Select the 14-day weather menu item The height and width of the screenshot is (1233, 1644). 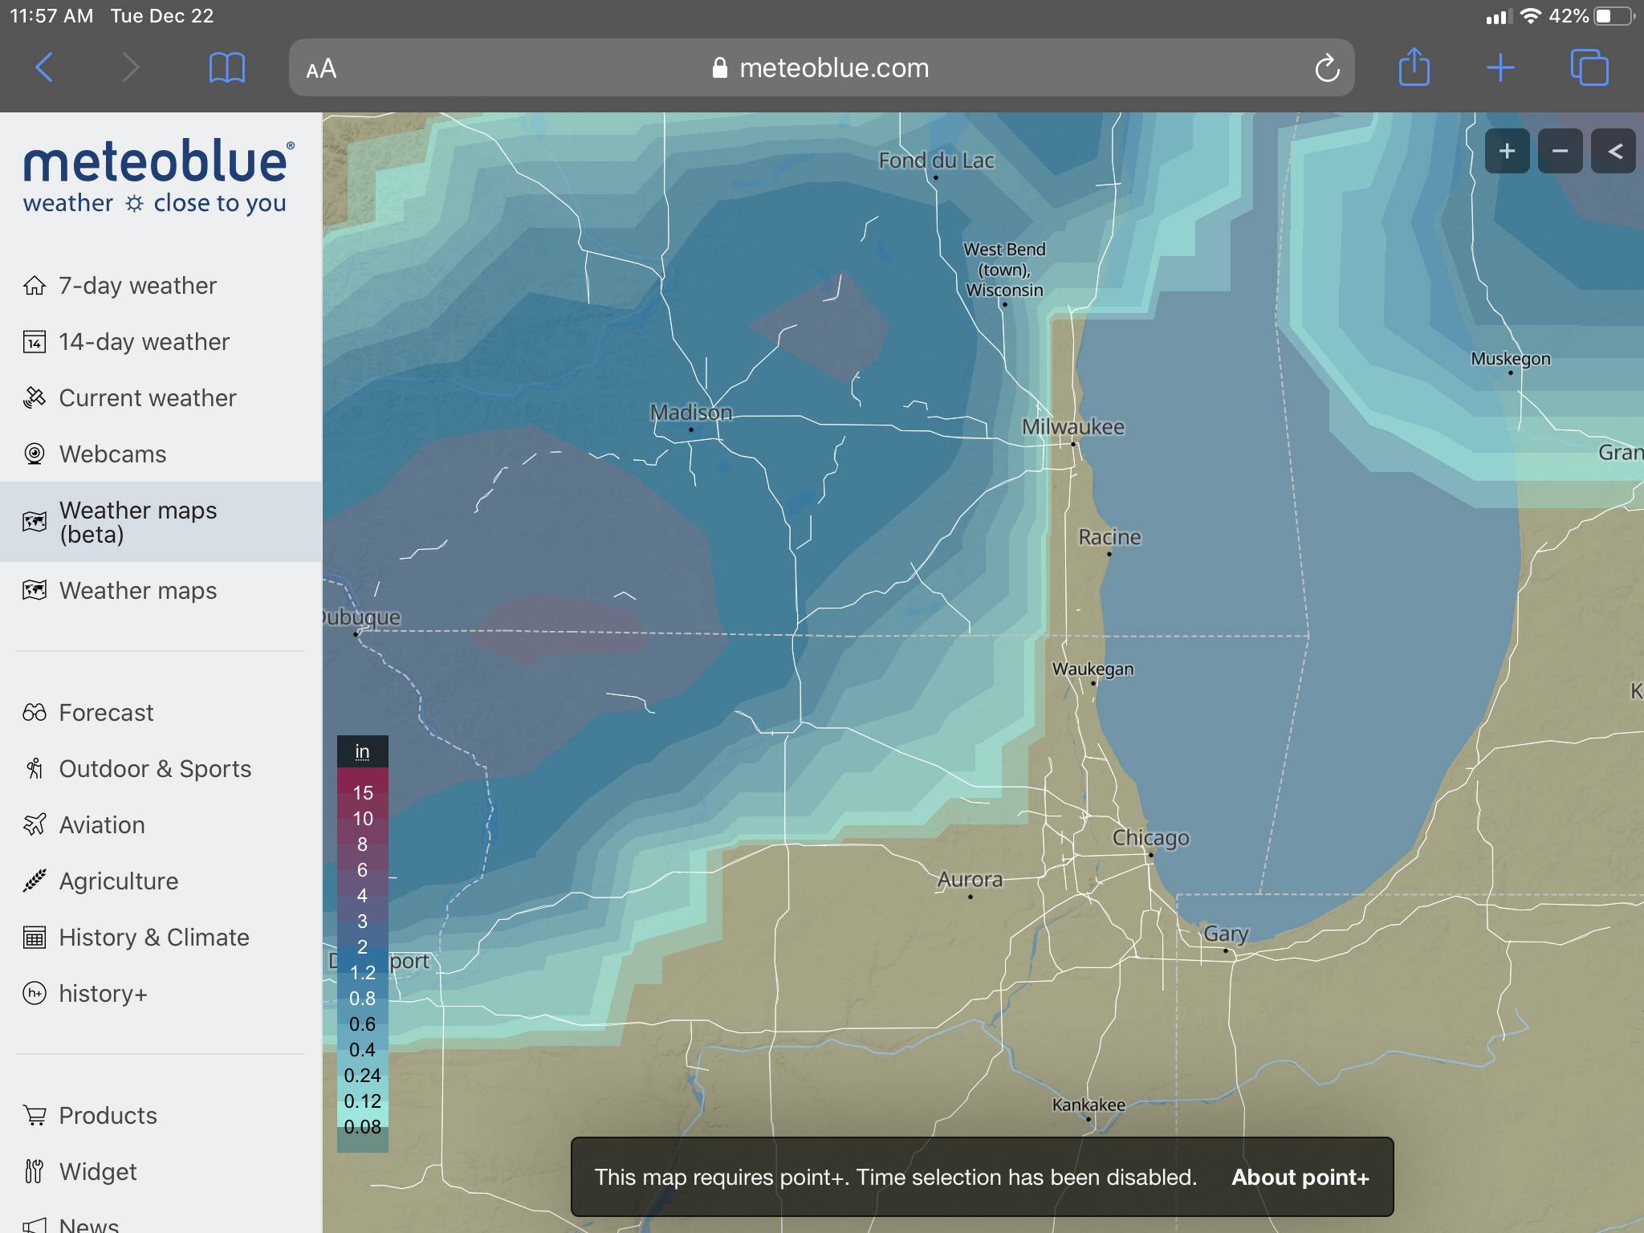(144, 342)
